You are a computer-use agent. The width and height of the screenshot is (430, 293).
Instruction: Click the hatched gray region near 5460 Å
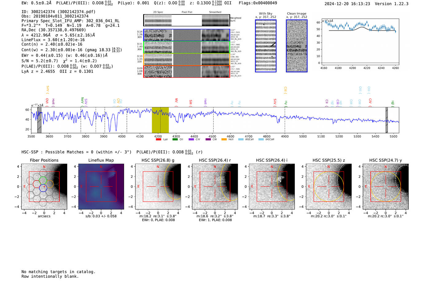coord(387,120)
